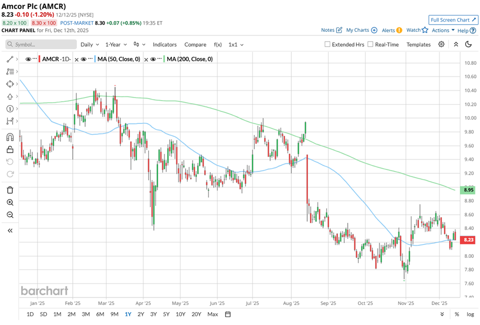Click the Full Screen Chart button
Image resolution: width=480 pixels, height=325 pixels.
tap(453, 20)
